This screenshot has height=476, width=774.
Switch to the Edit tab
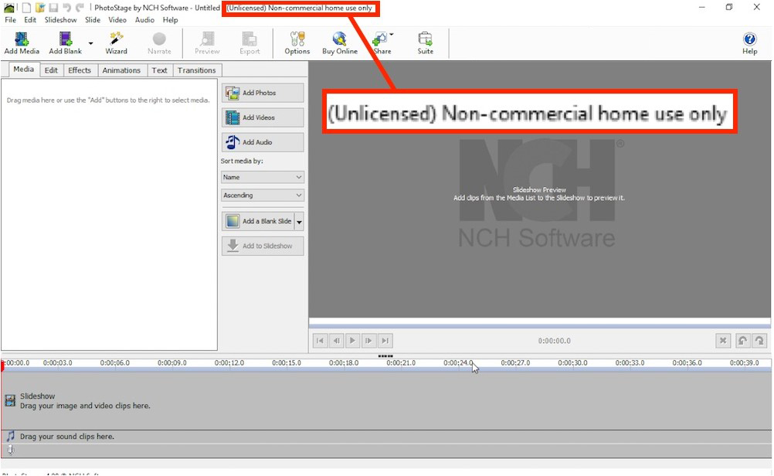coord(51,70)
